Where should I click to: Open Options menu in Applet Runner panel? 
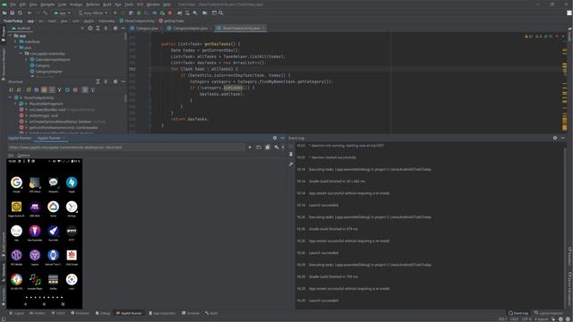click(24, 155)
